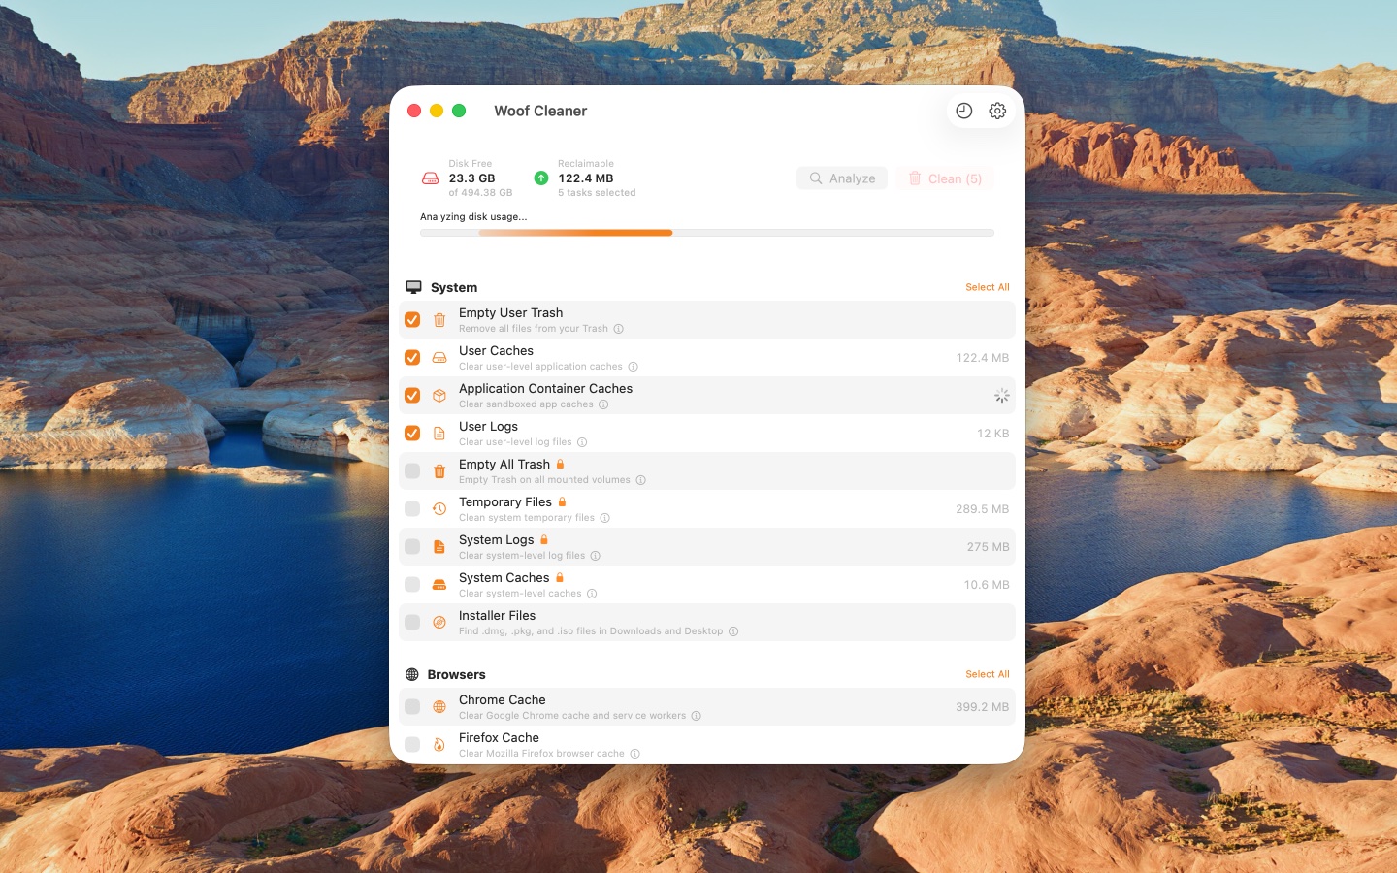Click the 275 MB size value
This screenshot has height=873, width=1397.
tap(988, 547)
